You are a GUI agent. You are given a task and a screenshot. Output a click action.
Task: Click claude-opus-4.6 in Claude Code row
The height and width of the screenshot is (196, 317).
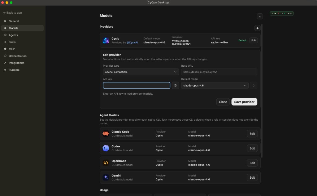[199, 136]
